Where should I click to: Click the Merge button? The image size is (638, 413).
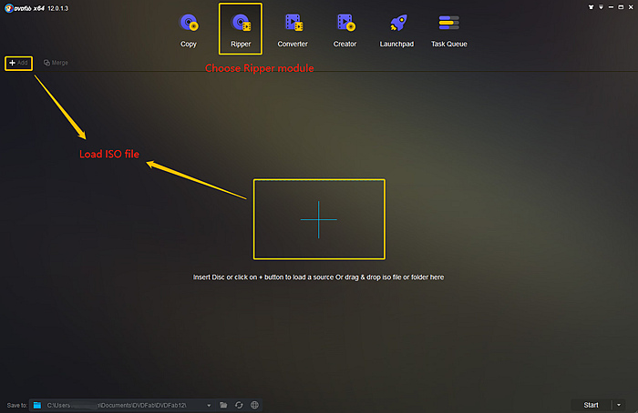(56, 63)
